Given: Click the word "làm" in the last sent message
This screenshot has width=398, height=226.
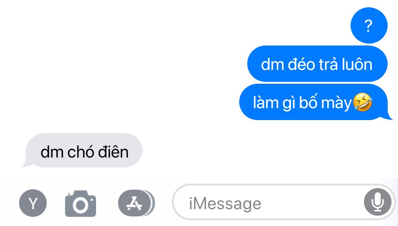Looking at the screenshot, I should (265, 102).
